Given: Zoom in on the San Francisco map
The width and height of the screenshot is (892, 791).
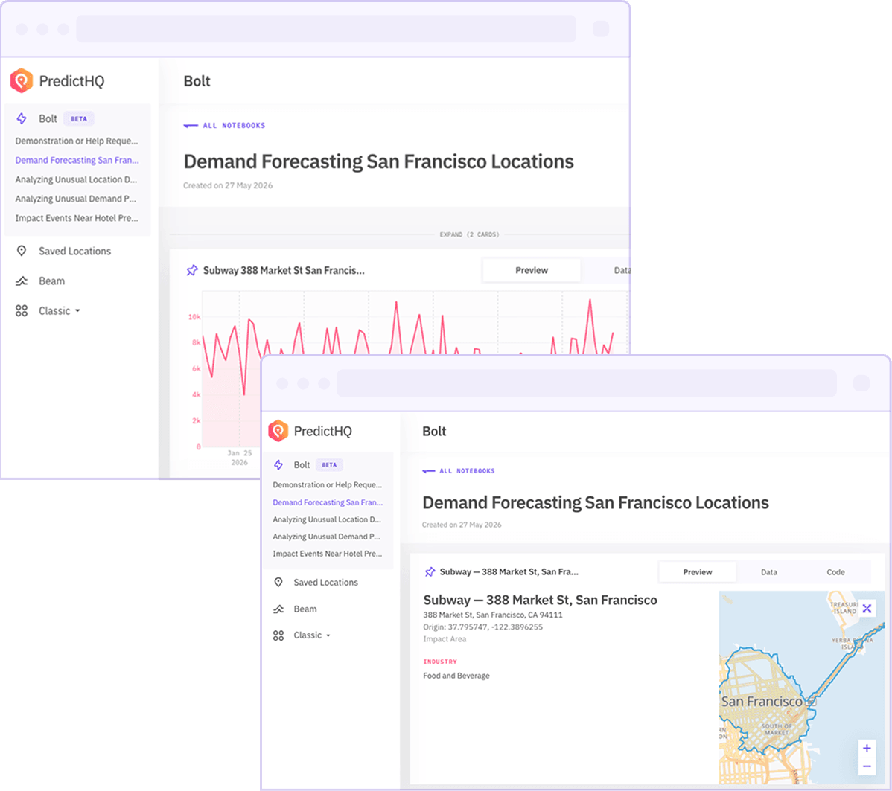Looking at the screenshot, I should [x=867, y=748].
